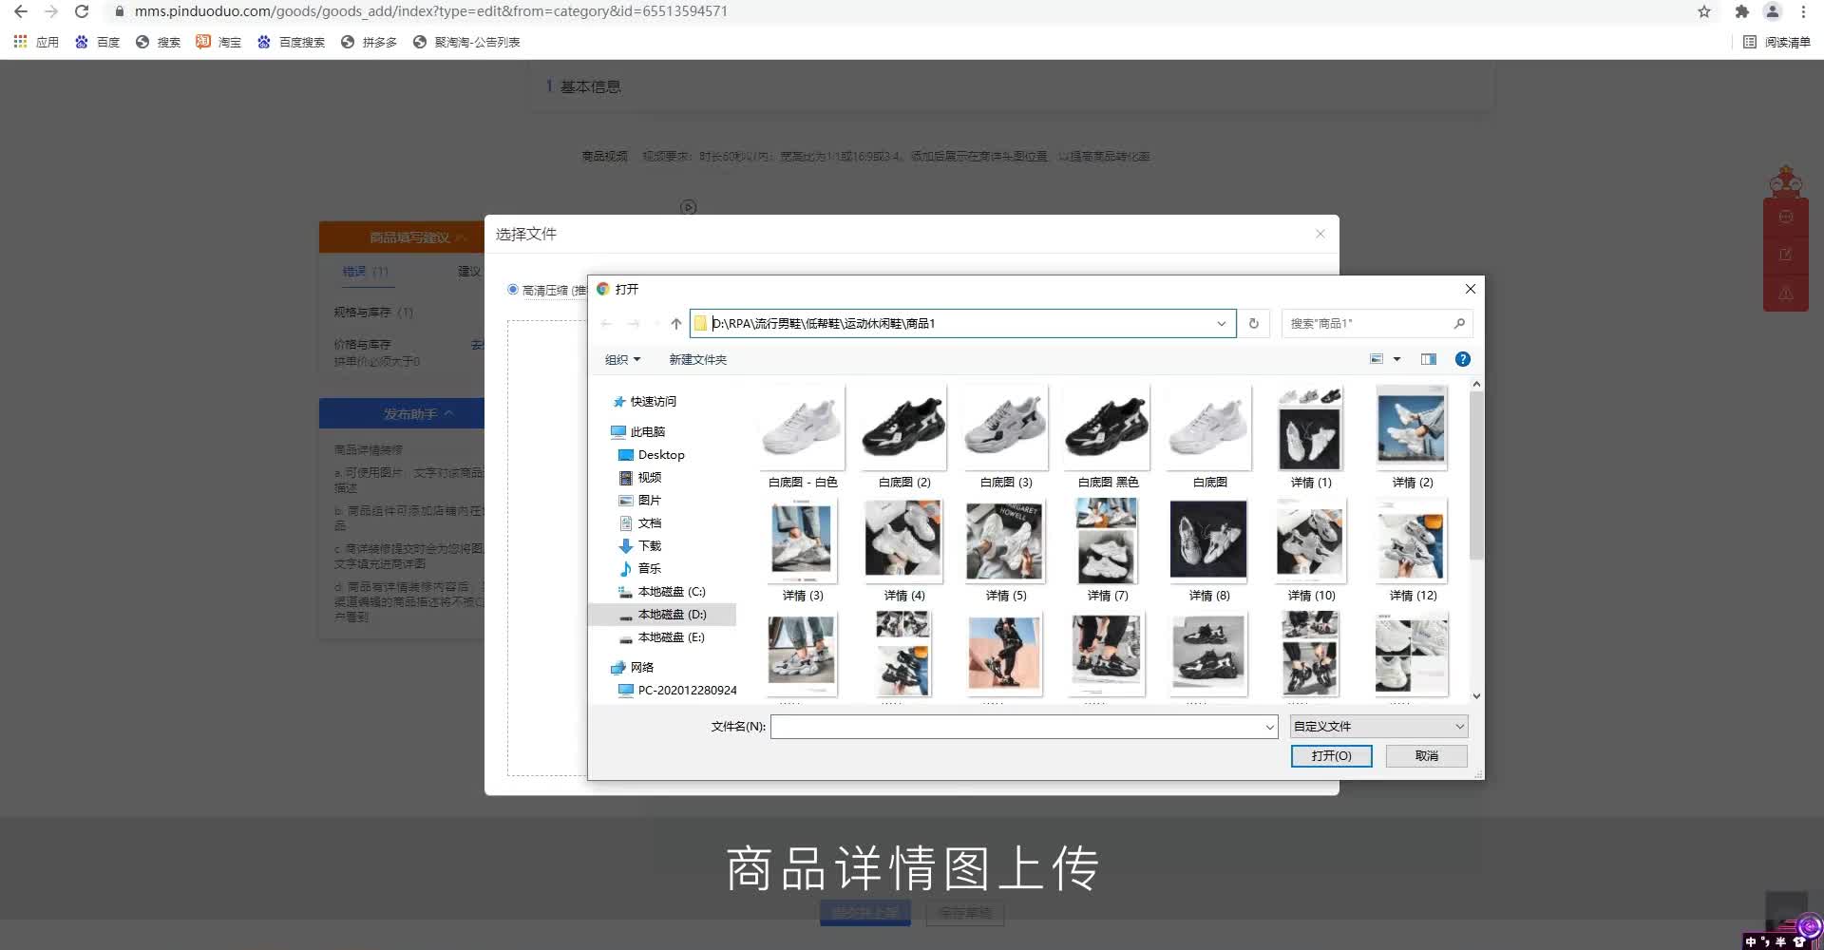Open the 阅读清单 reading list icon
The width and height of the screenshot is (1824, 950).
pos(1749,42)
